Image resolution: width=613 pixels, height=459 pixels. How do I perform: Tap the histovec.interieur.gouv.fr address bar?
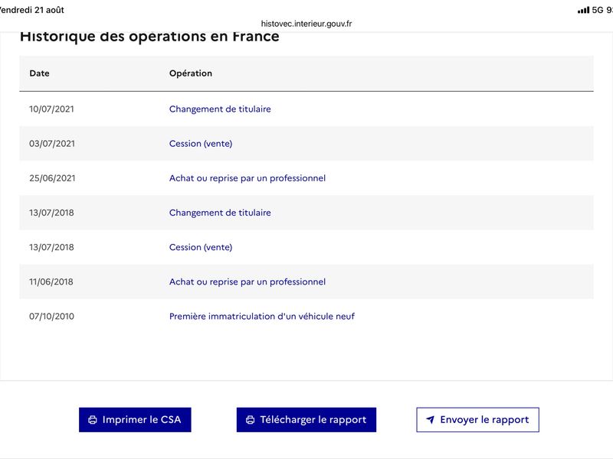point(306,24)
